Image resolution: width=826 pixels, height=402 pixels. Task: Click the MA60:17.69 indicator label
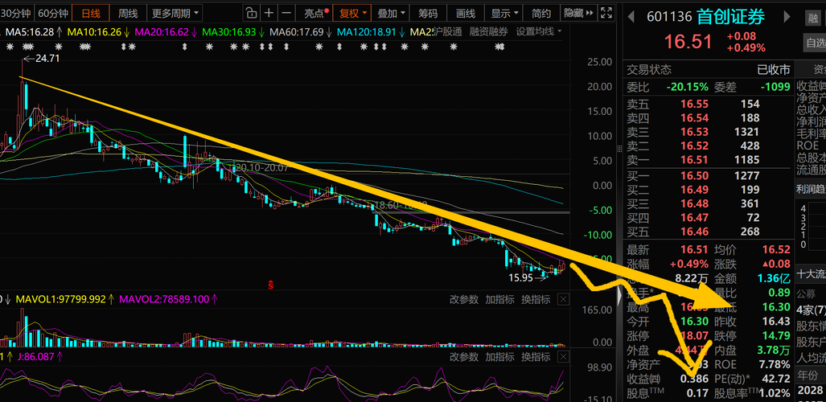[x=297, y=32]
